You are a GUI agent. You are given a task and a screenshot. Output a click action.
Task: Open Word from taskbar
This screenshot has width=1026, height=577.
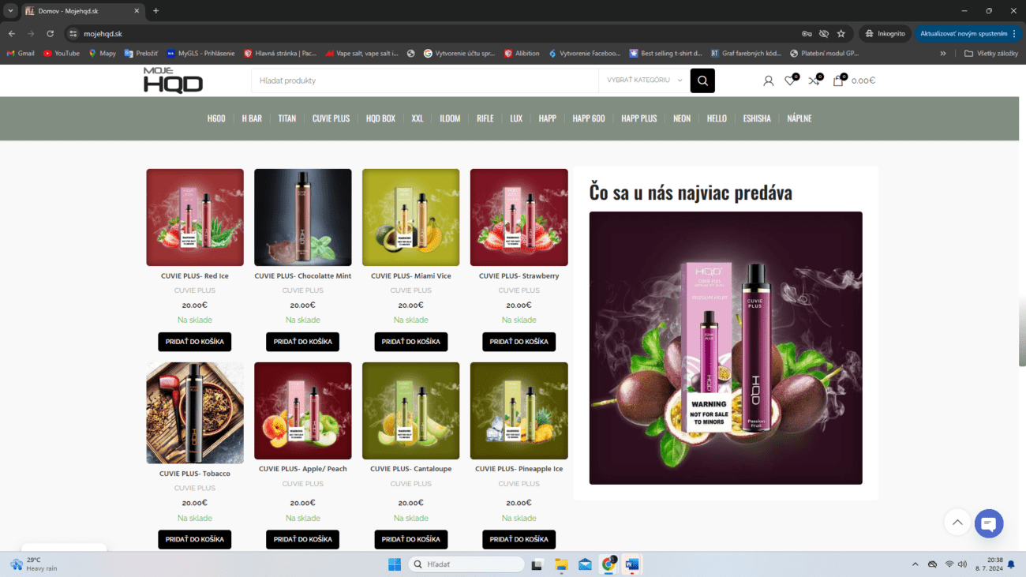632,564
